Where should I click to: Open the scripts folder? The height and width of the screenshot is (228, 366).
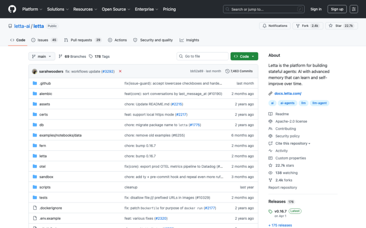tap(45, 187)
